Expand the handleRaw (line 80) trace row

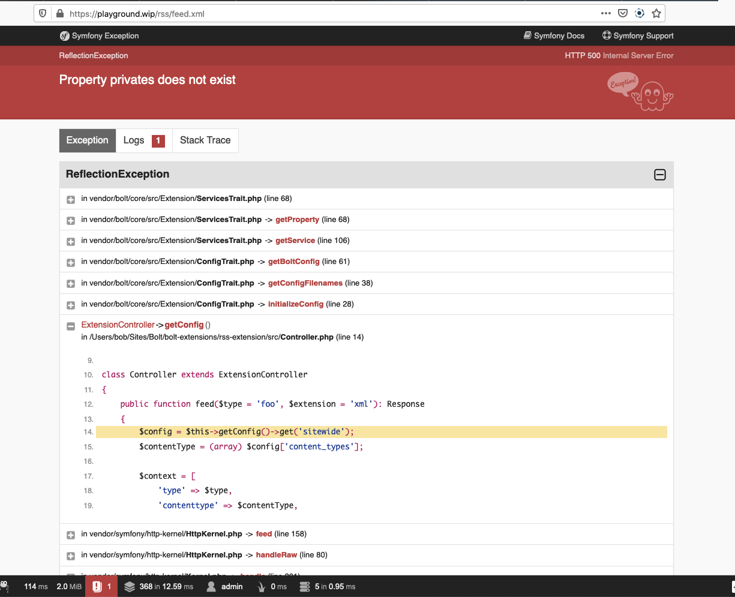71,556
